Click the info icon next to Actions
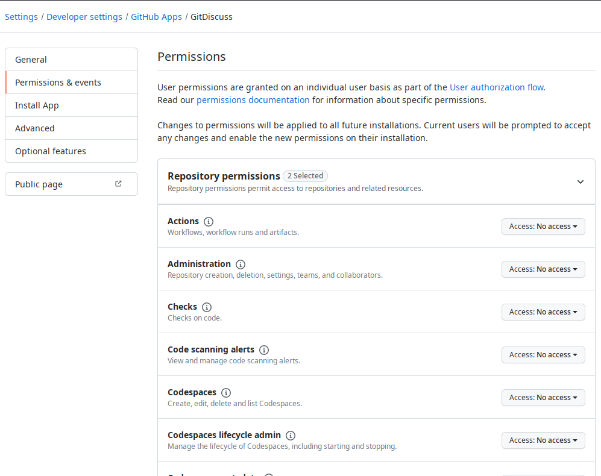Viewport: 601px width, 476px height. pos(209,222)
